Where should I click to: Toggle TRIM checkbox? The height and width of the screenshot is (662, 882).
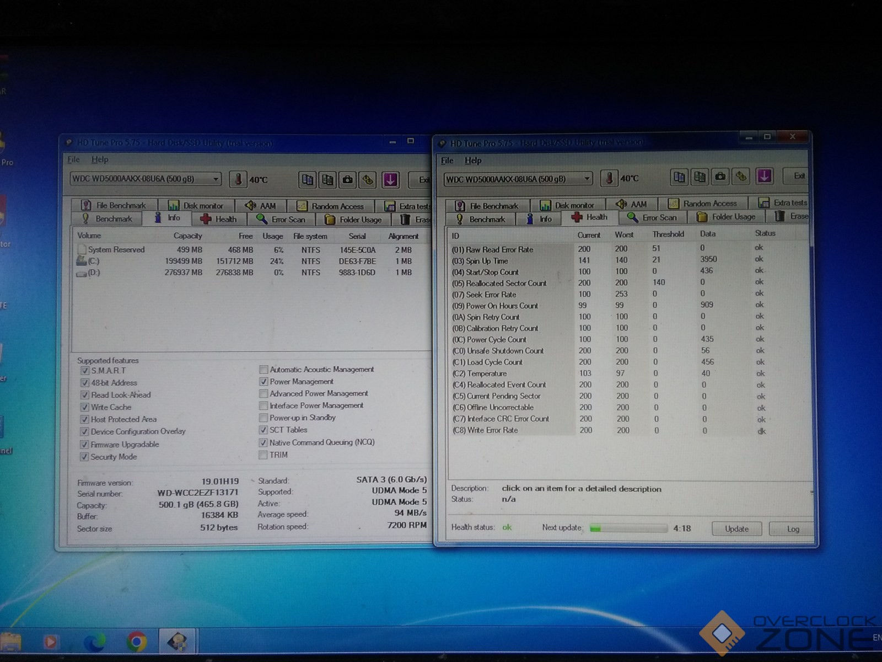[263, 455]
